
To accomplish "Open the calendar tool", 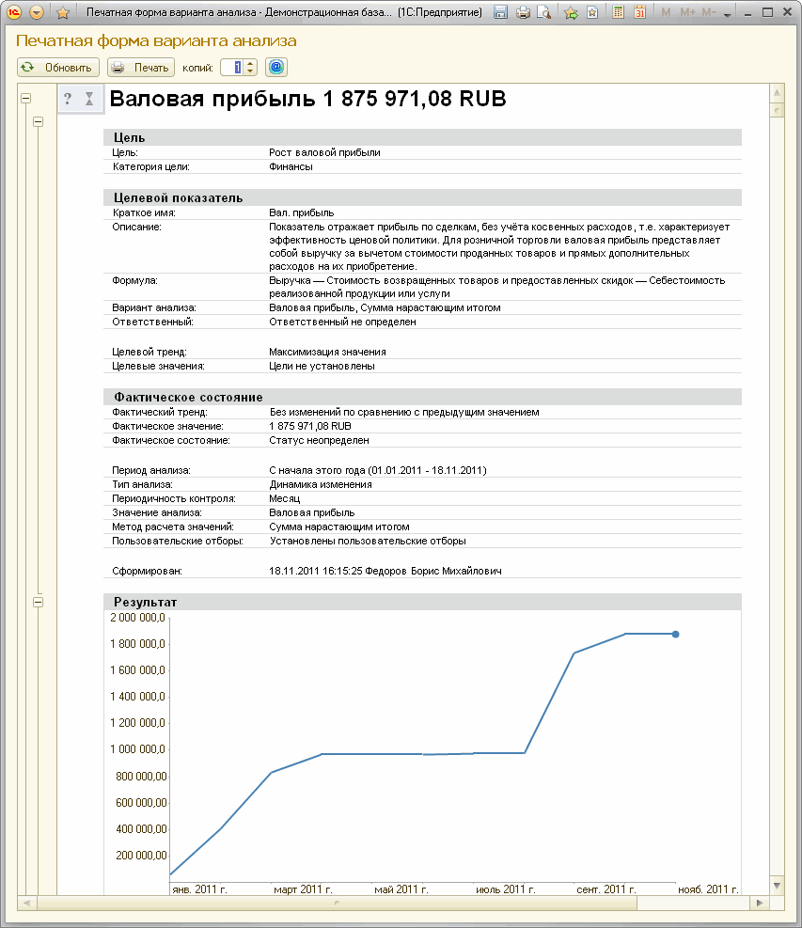I will pyautogui.click(x=640, y=13).
